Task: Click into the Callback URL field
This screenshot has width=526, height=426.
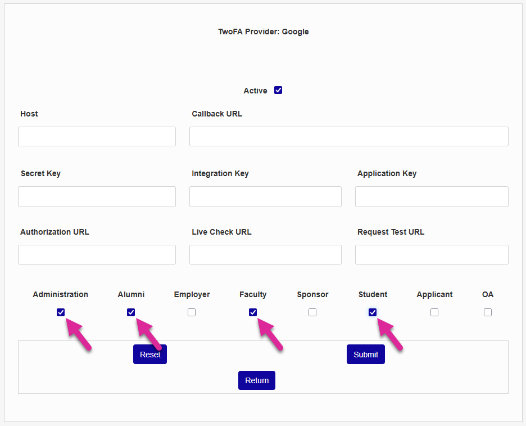Action: pyautogui.click(x=348, y=137)
